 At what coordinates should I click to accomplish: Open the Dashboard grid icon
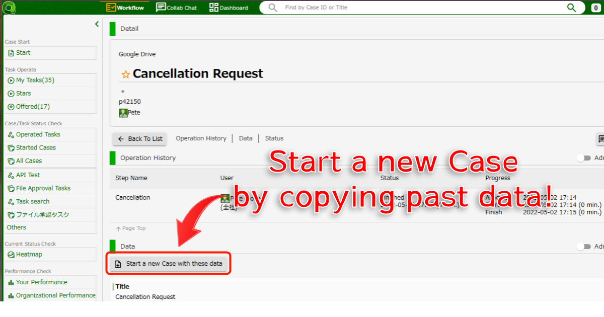214,8
